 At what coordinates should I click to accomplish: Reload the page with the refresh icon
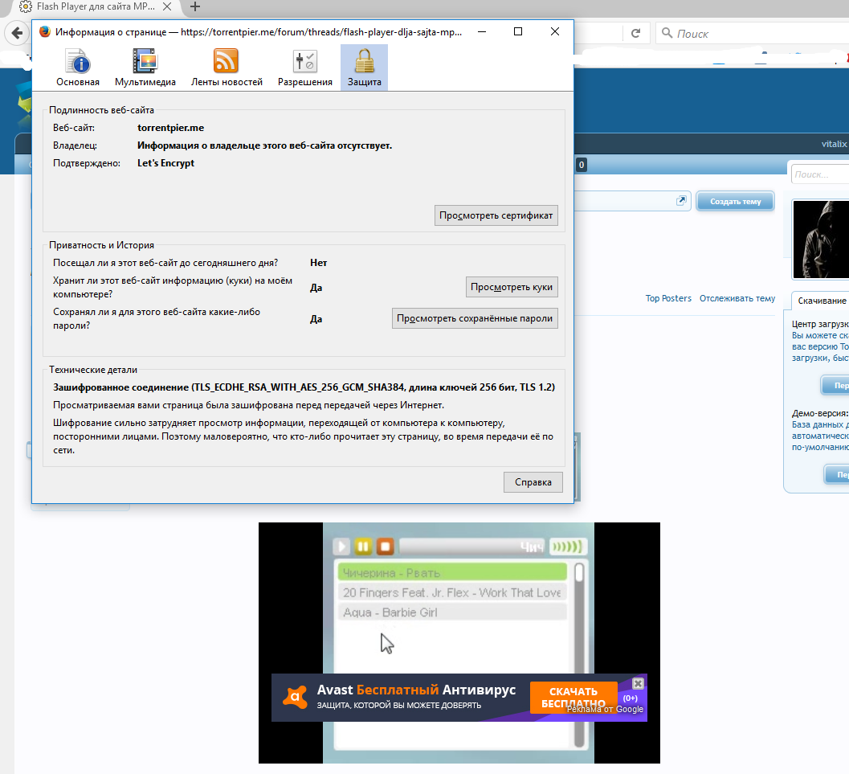click(635, 34)
